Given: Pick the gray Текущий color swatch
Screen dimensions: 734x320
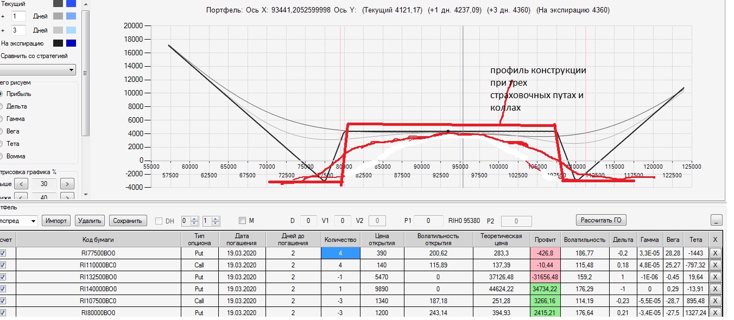Looking at the screenshot, I should [x=58, y=3].
